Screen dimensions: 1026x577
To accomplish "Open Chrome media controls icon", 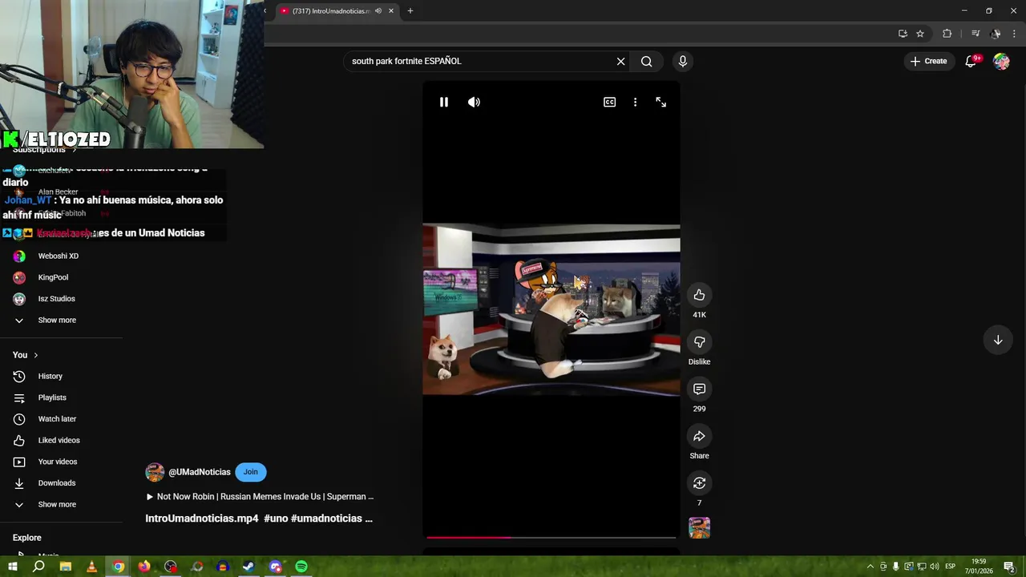I will pos(976,34).
